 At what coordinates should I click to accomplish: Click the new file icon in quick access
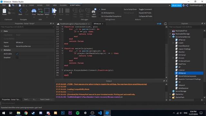(x=10, y=5)
